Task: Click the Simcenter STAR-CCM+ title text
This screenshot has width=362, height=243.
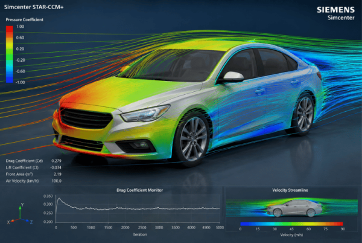Action: [34, 7]
